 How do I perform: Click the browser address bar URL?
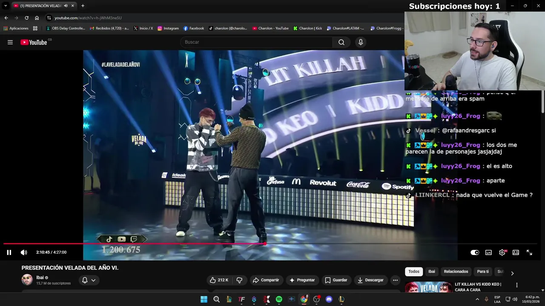[88, 18]
